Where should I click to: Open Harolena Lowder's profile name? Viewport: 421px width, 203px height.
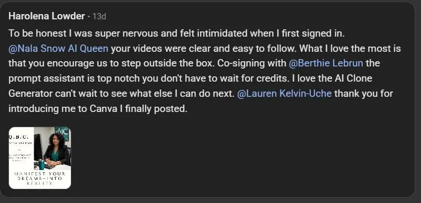point(47,16)
